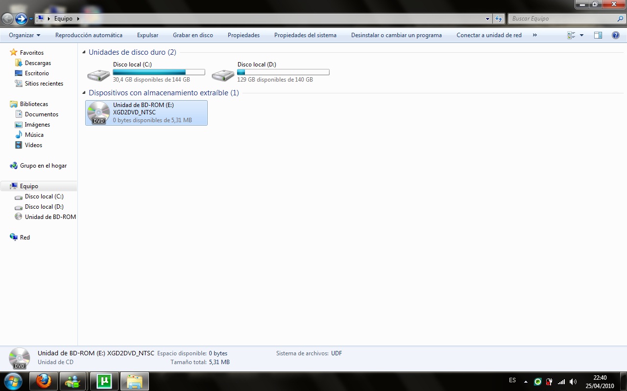This screenshot has height=391, width=627.
Task: Click the blue Forward navigation arrow
Action: [21, 19]
